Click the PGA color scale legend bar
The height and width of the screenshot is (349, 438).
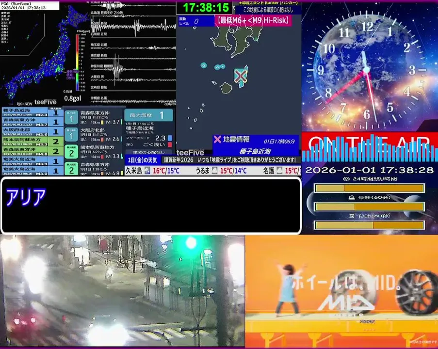pos(77,62)
